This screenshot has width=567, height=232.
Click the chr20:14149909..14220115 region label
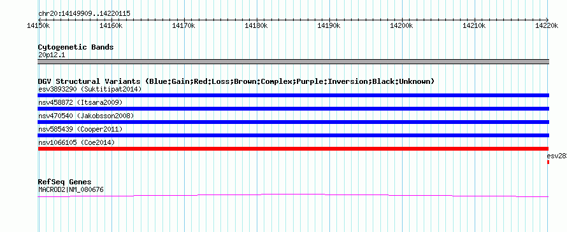point(84,14)
